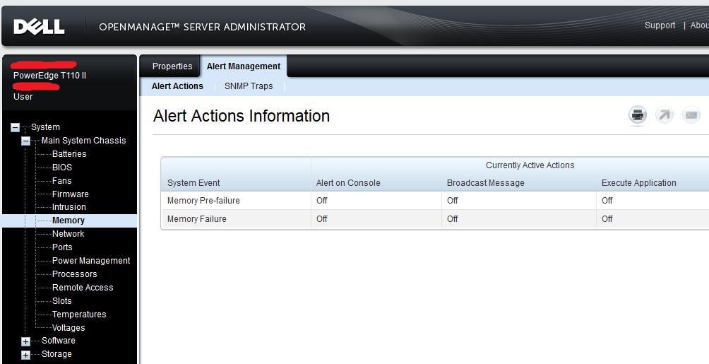Expand the Storage tree node
709x364 pixels.
point(25,355)
